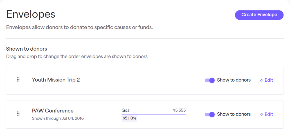Screen dimensions: 290x133
Task: Click the Create Envelope button
Action: pyautogui.click(x=259, y=15)
